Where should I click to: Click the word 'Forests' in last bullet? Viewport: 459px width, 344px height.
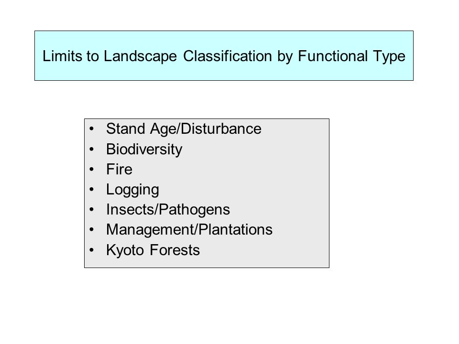click(175, 250)
